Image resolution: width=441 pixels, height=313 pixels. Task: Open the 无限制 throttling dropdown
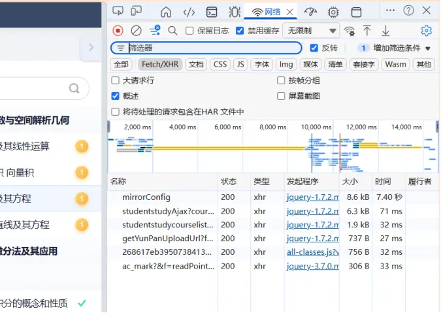click(x=311, y=30)
